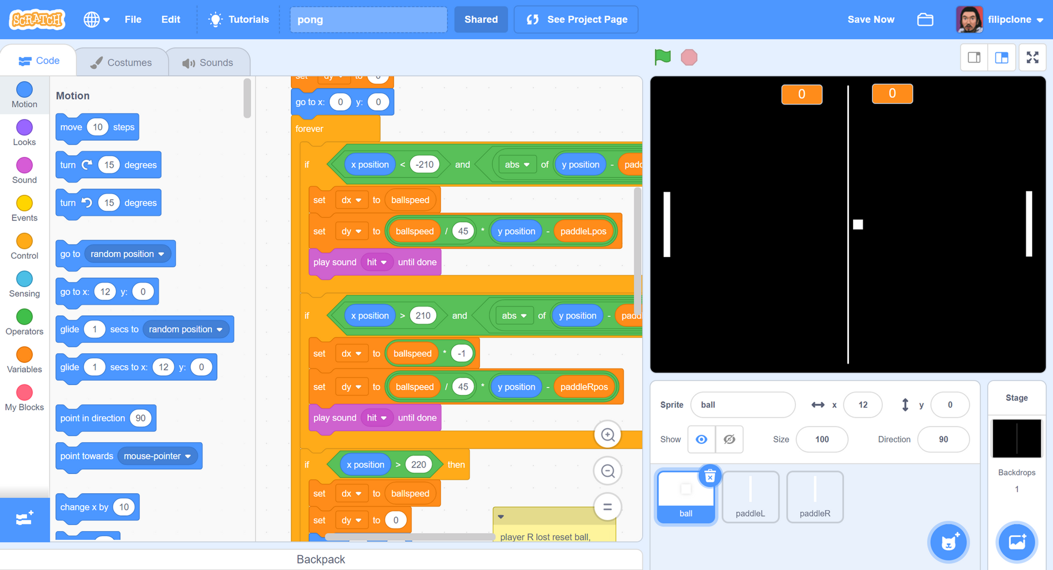Screen dimensions: 1053x570
Task: Collapse the yellow comment with its arrow
Action: tap(501, 516)
